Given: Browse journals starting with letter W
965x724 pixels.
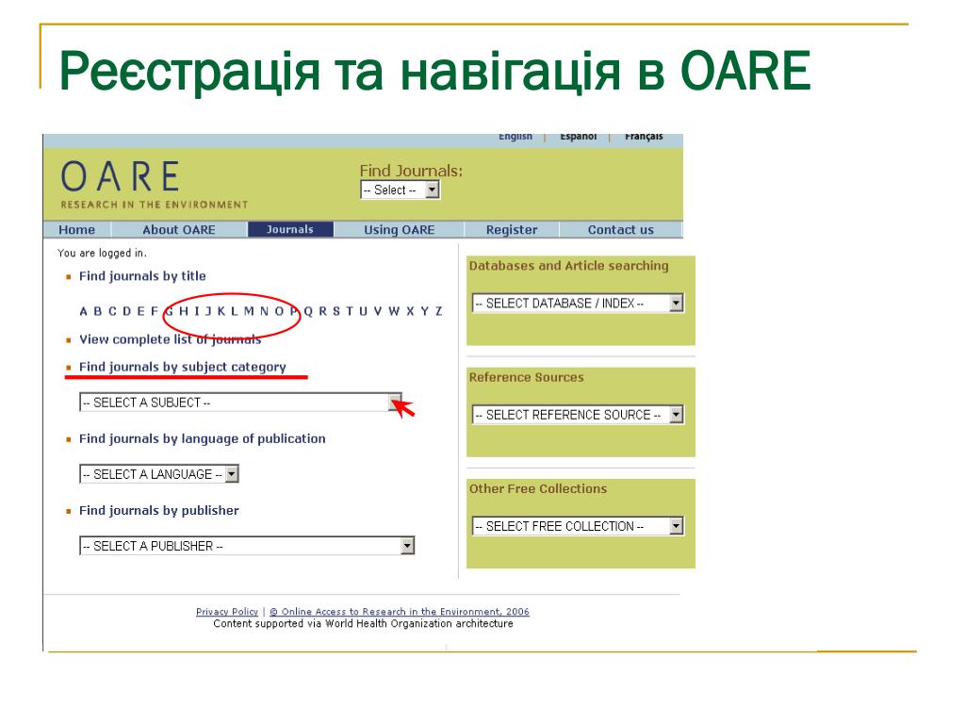Looking at the screenshot, I should (394, 311).
